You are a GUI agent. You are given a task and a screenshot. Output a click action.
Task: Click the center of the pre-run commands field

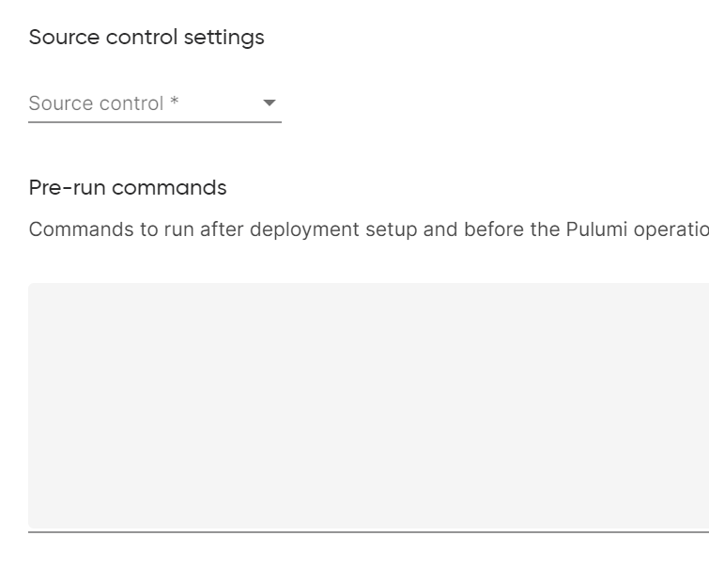point(368,406)
